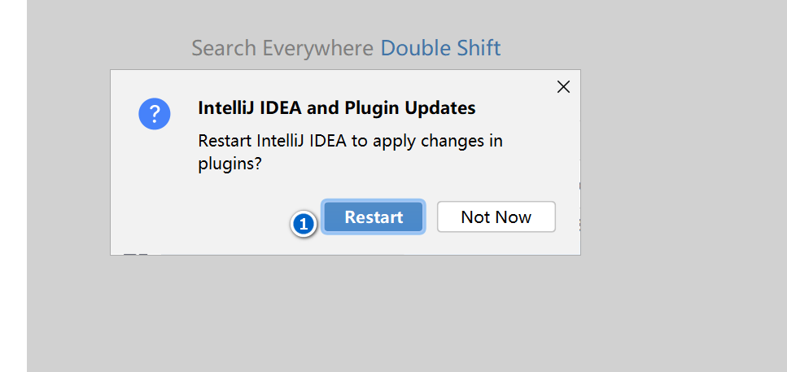
Task: Click the white margin strip at the left edge
Action: (13, 187)
